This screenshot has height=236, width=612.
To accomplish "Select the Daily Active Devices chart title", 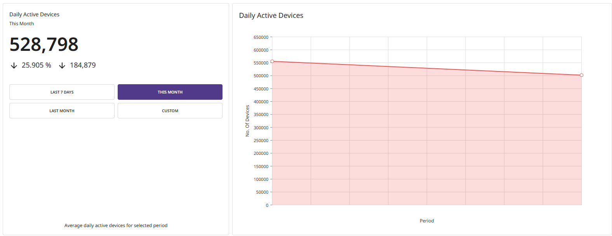I will (x=271, y=15).
